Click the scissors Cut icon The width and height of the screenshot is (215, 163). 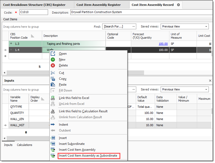pyautogui.click(x=53, y=73)
